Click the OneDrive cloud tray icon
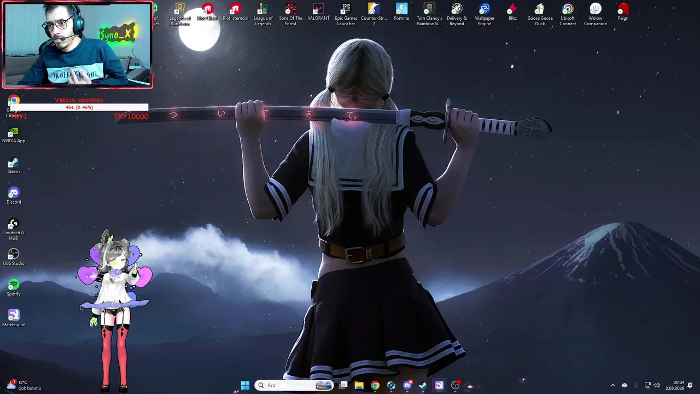The height and width of the screenshot is (394, 700). 625,385
